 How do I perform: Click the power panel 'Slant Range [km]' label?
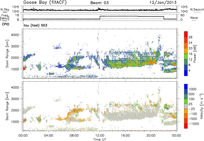point(7,54)
